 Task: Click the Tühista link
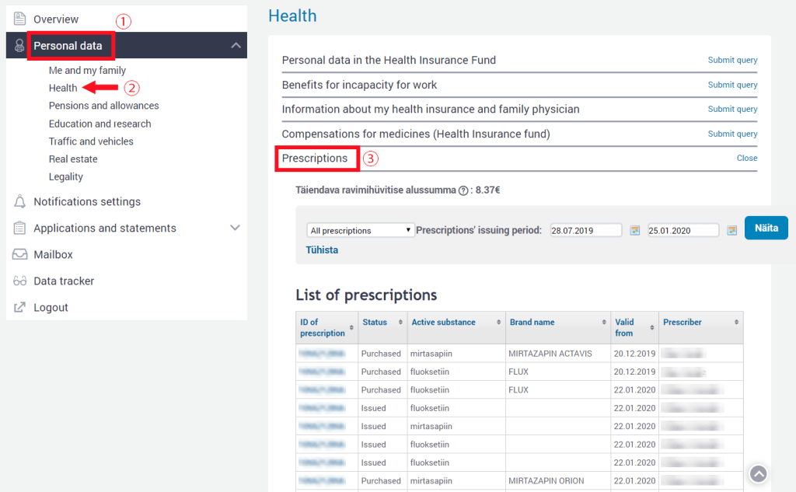pyautogui.click(x=323, y=250)
